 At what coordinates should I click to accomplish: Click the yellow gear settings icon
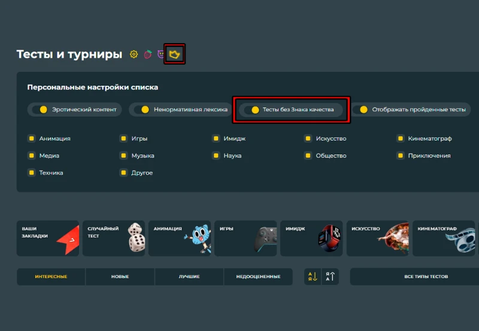134,54
